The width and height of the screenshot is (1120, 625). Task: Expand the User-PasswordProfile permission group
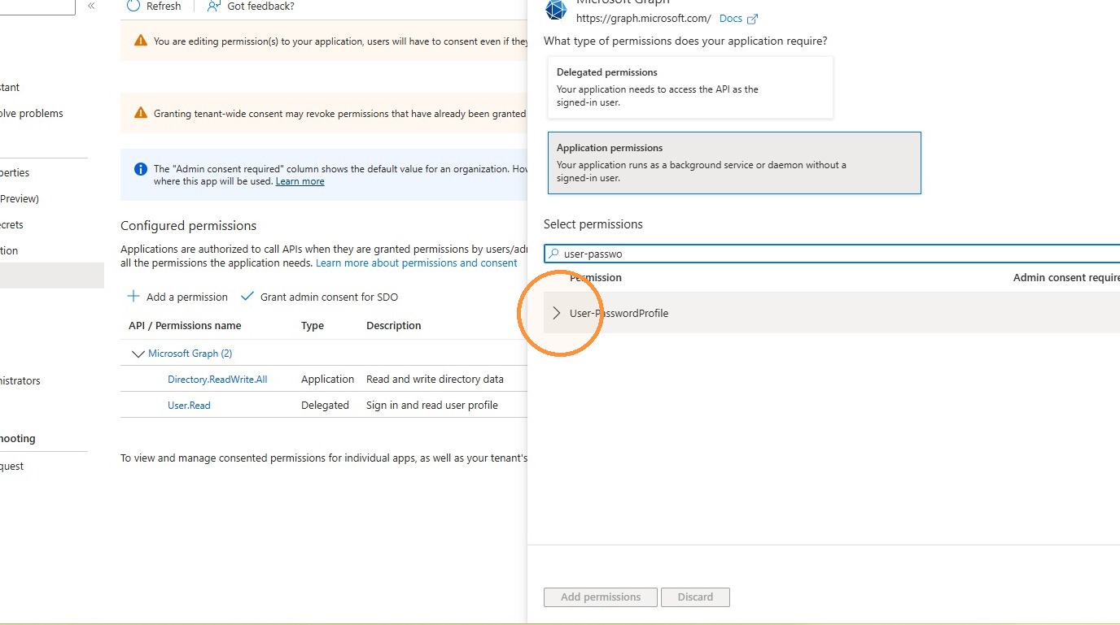point(557,313)
